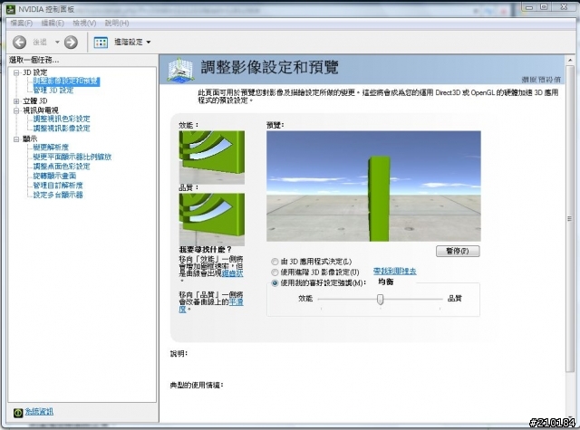Open 調整桌面色彩設定
580x430 pixels.
tap(62, 167)
